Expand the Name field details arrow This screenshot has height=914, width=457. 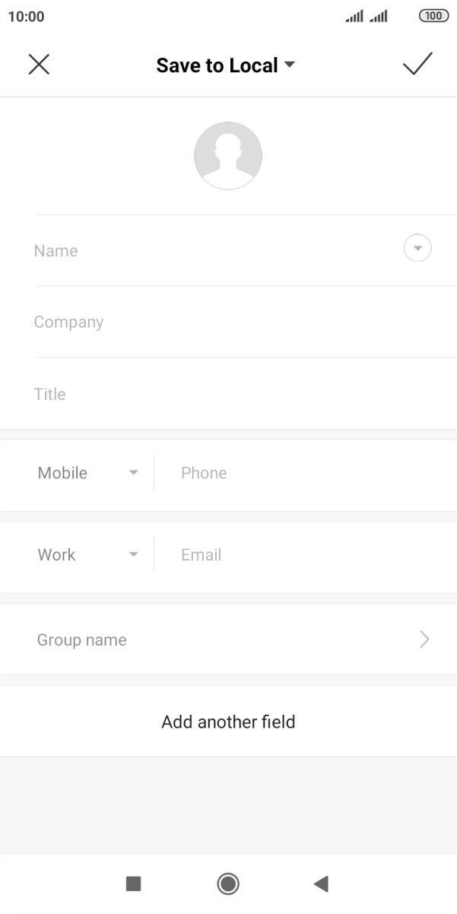coord(417,248)
